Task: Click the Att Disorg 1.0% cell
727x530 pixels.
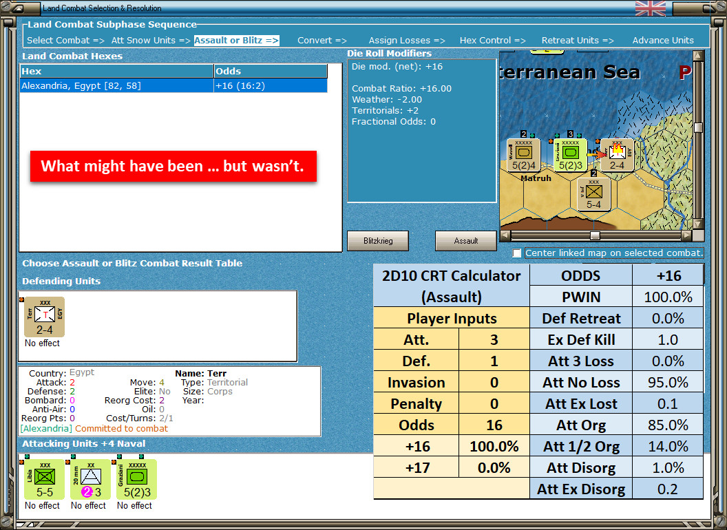Action: 668,468
